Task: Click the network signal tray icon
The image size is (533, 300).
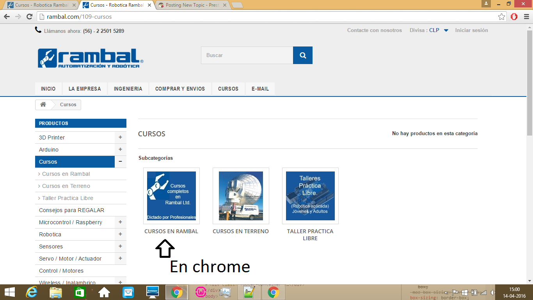Action: point(483,293)
